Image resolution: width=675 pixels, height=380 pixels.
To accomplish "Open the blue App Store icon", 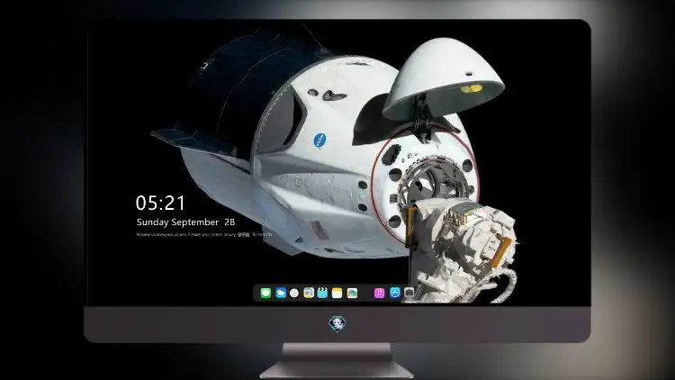I will 395,293.
